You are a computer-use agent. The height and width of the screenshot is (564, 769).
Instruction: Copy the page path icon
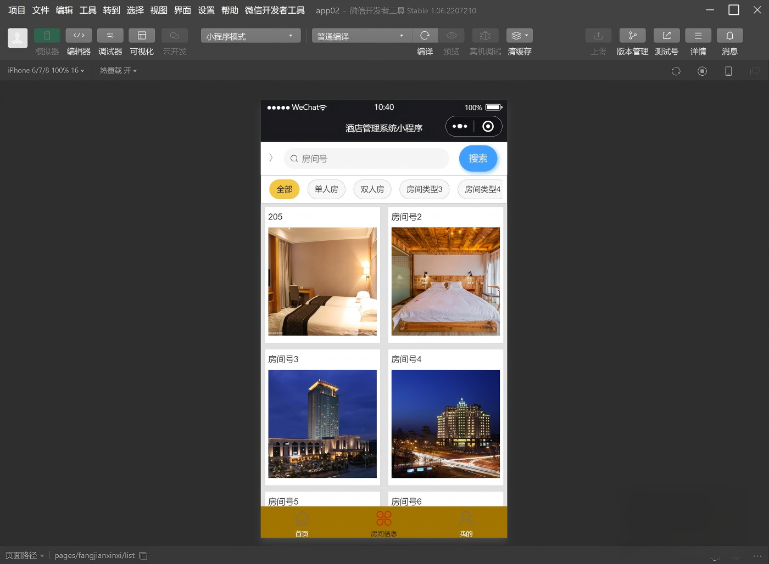(x=143, y=556)
